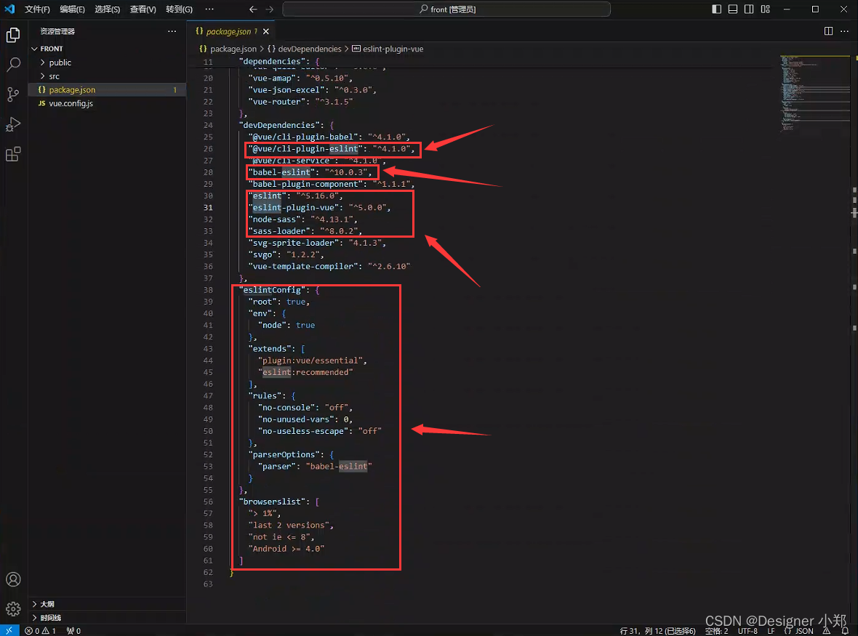Click "no-console" rule on line 48
Image resolution: width=858 pixels, height=636 pixels.
click(x=286, y=408)
